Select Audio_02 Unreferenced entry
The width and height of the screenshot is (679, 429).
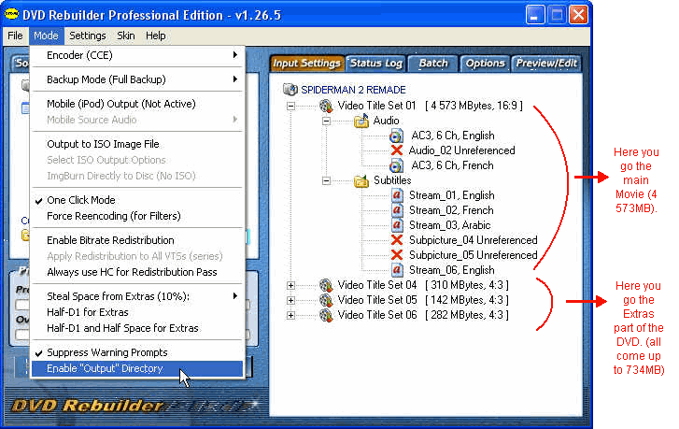pyautogui.click(x=461, y=150)
